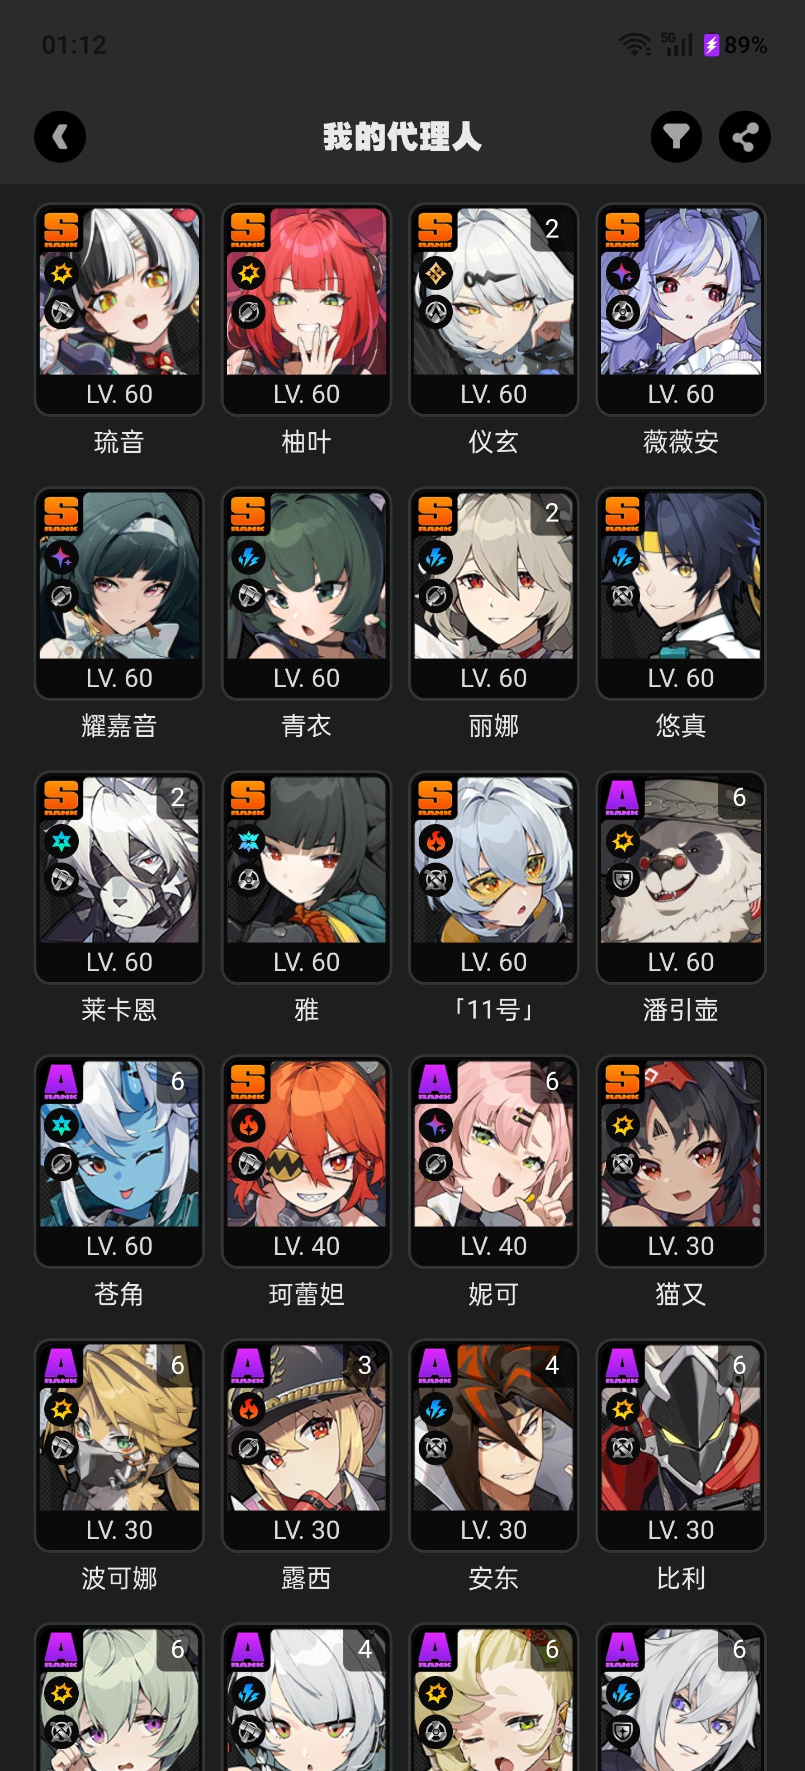Click the defense shield icon on 潘引壶
805x1771 pixels.
(x=623, y=880)
